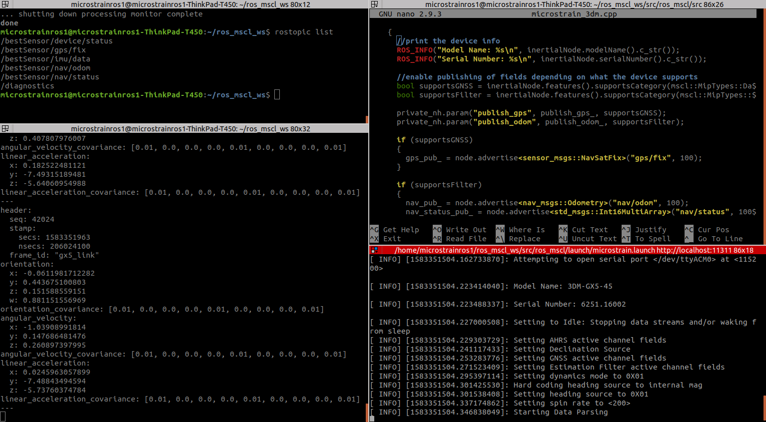766x422 pixels.
Task: Click nano Justify shortcut
Action: click(644, 230)
